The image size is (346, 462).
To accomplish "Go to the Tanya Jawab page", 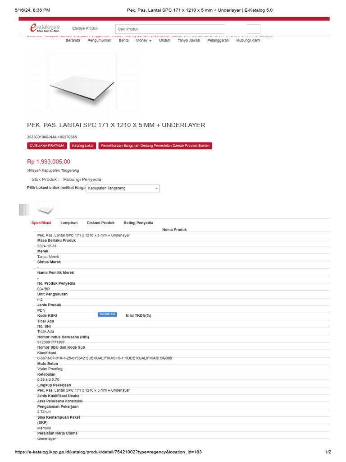I will tap(189, 40).
